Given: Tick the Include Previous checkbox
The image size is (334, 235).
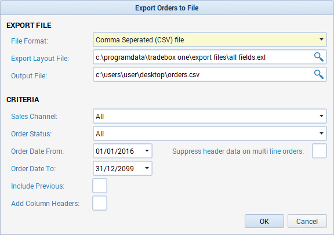Looking at the screenshot, I should pyautogui.click(x=100, y=186).
